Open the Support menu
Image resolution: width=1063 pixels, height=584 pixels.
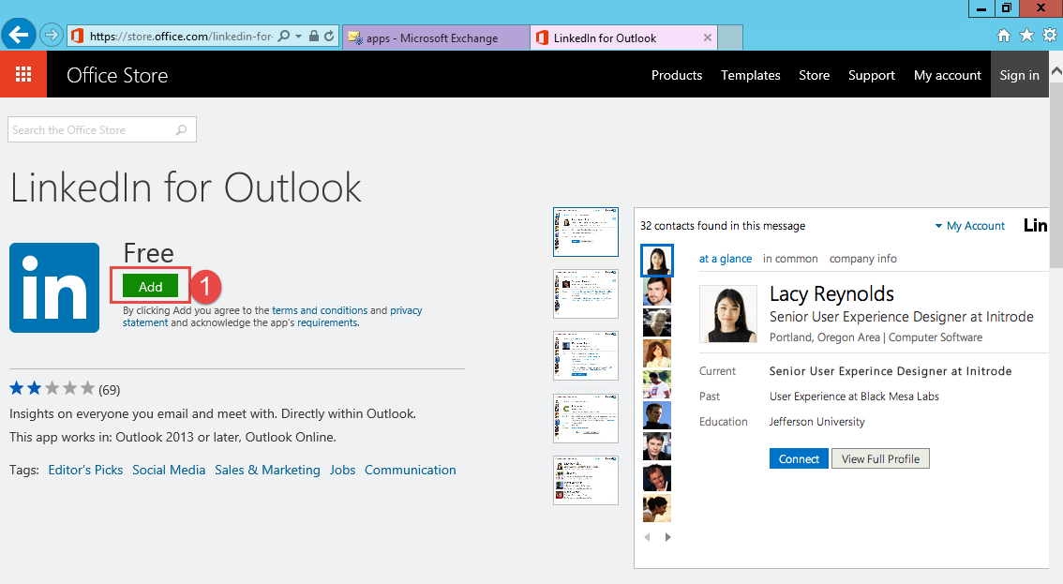click(871, 75)
